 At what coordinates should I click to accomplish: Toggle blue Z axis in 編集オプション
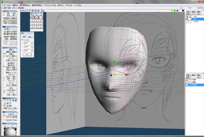click(10, 101)
